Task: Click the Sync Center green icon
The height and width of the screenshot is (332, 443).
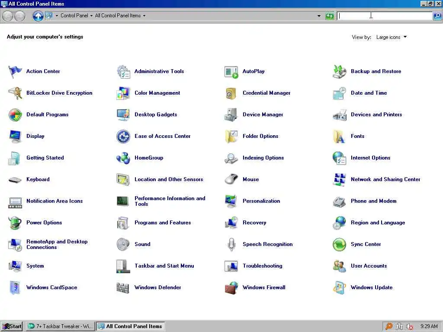Action: pyautogui.click(x=339, y=244)
